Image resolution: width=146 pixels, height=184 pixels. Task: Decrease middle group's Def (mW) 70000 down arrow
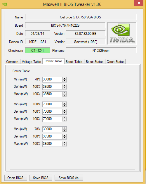(x=65, y=113)
